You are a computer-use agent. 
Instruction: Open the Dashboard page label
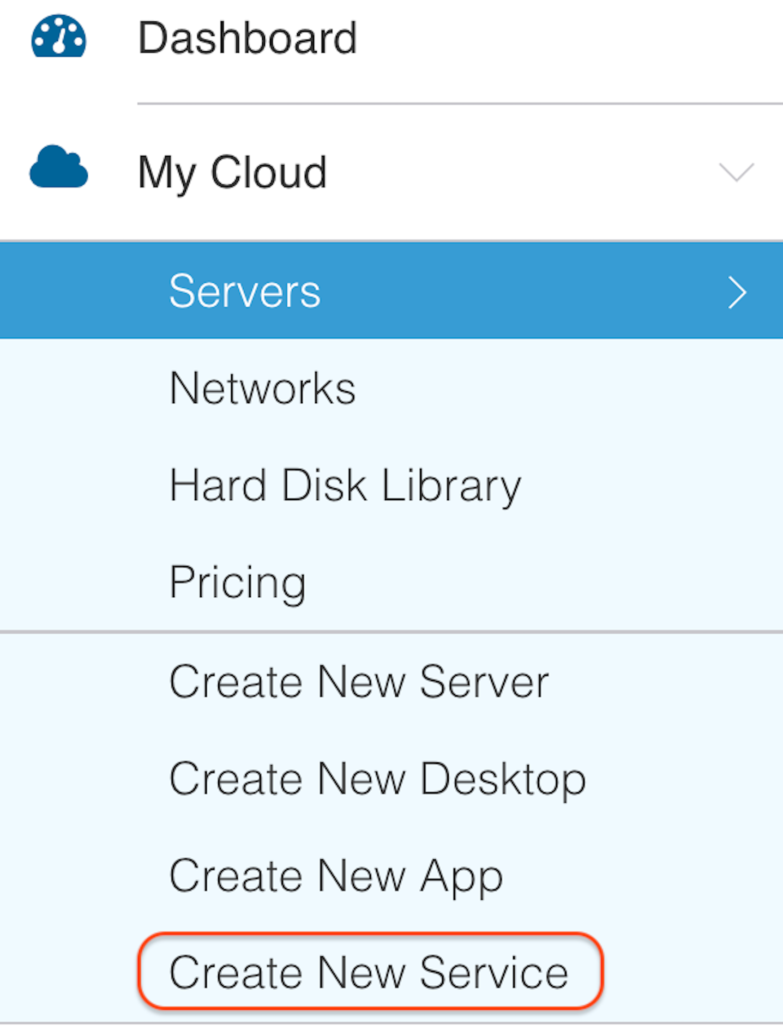click(x=247, y=38)
